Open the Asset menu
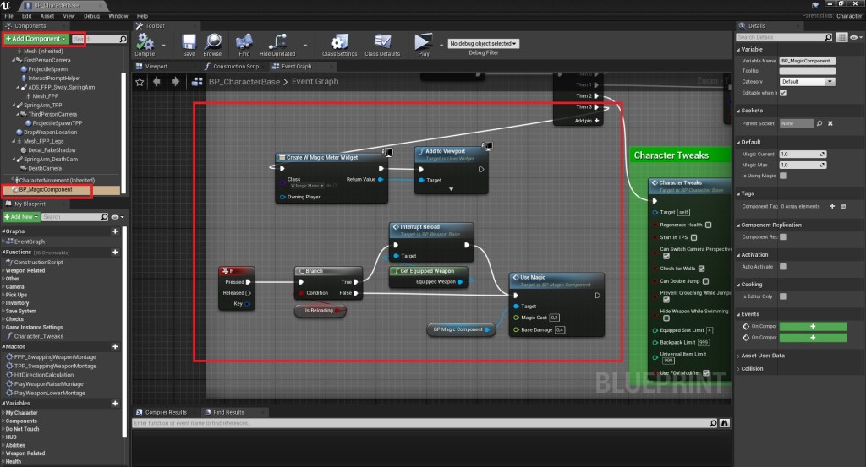Viewport: 866px width, 467px height. click(x=47, y=16)
